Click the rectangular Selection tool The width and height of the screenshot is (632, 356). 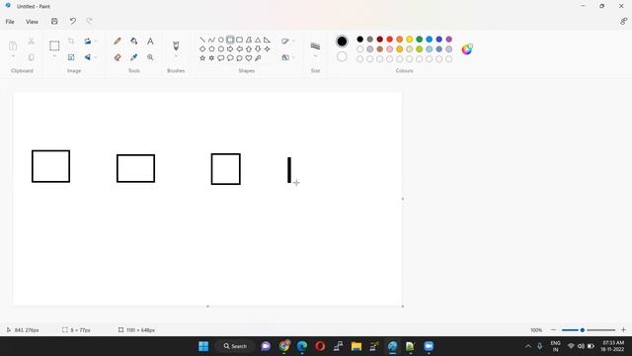click(54, 45)
